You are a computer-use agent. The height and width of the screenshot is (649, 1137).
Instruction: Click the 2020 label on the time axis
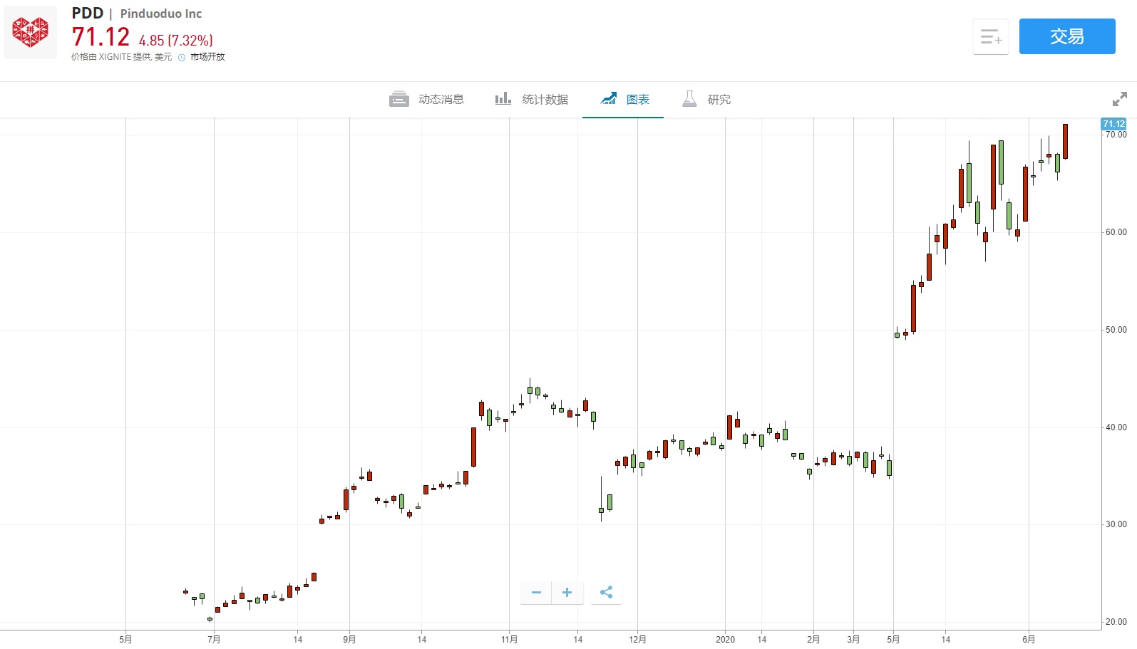pos(725,639)
